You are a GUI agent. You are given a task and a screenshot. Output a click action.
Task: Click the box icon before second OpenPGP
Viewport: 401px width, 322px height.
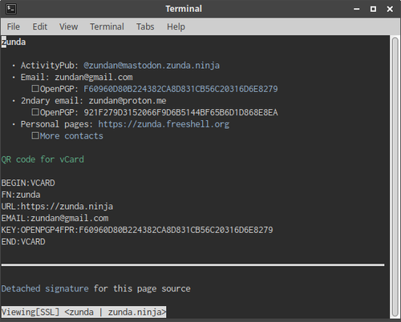(35, 112)
